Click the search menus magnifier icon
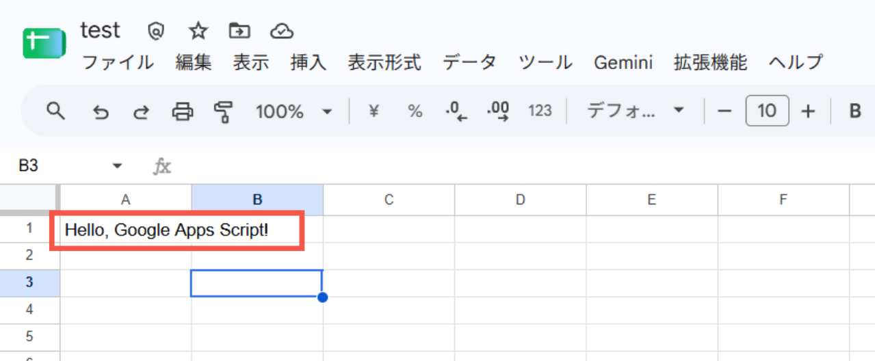Screen dimensions: 875x361 55,111
